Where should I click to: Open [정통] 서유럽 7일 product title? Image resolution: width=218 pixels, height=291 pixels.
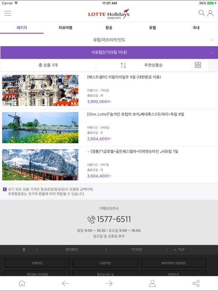(x=133, y=152)
